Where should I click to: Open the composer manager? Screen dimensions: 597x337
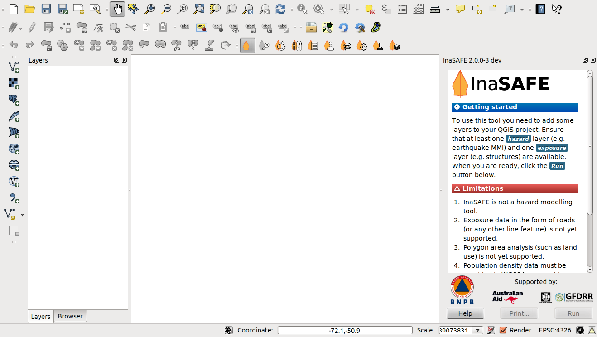[x=95, y=9]
